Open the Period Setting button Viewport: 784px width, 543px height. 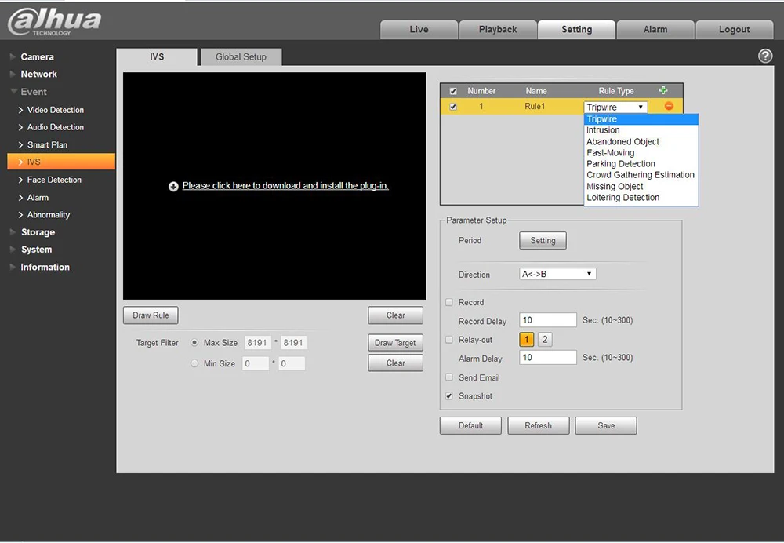[x=543, y=241]
